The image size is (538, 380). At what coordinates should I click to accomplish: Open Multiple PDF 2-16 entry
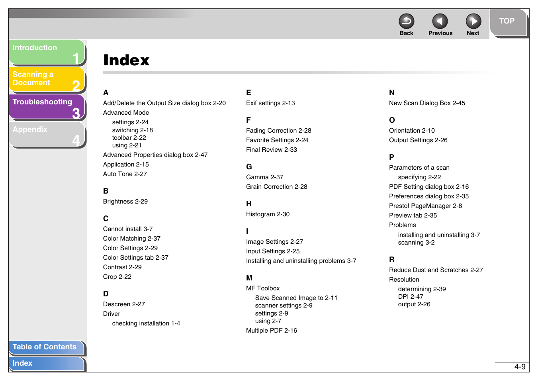coord(272,331)
